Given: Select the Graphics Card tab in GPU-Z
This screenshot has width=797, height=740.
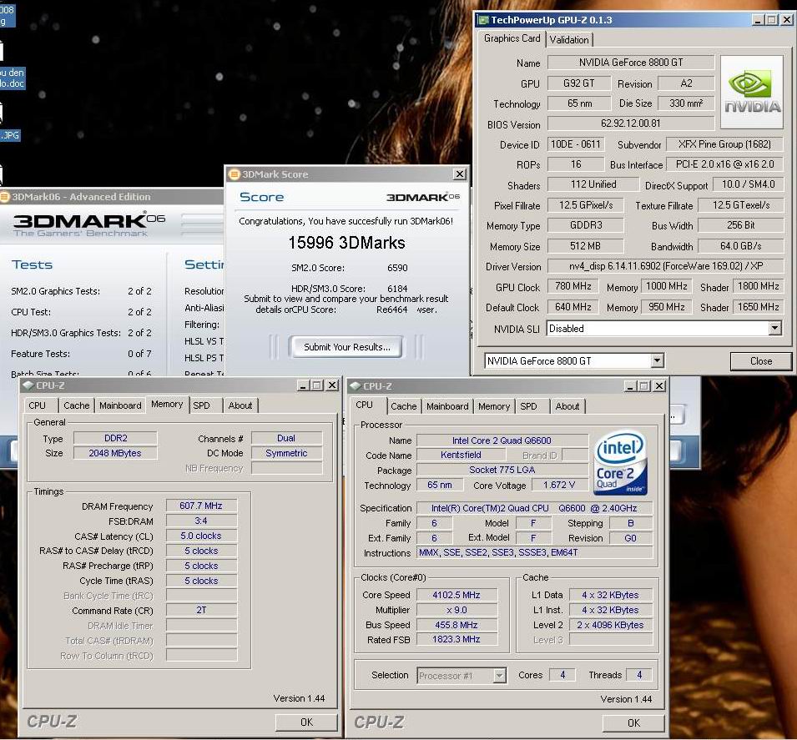Looking at the screenshot, I should click(x=512, y=38).
